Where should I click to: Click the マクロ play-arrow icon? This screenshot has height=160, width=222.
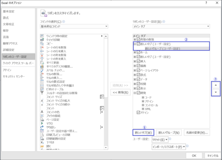pos(42,123)
